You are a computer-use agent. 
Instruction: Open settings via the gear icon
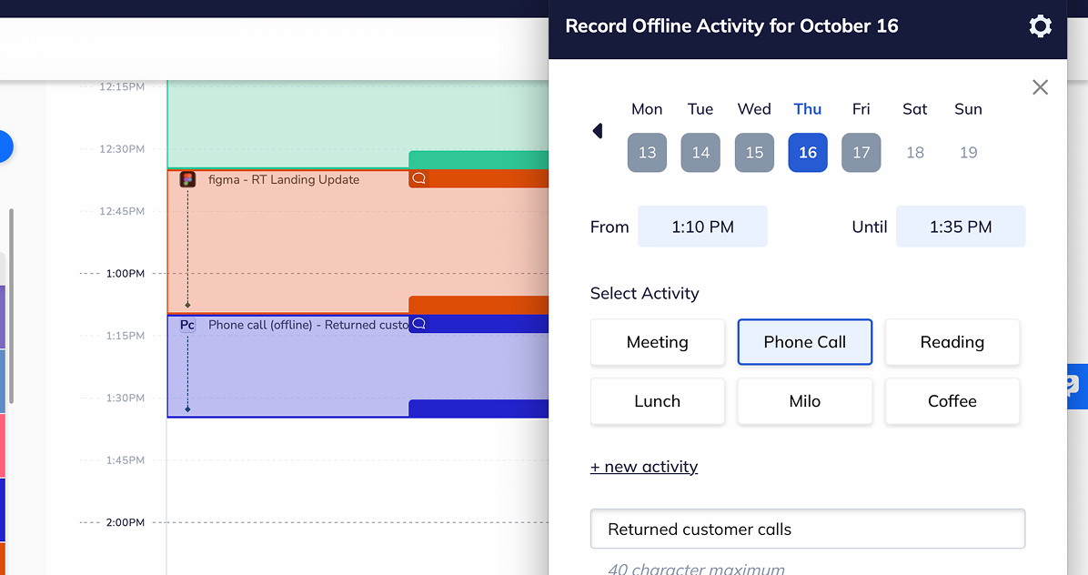click(x=1040, y=26)
